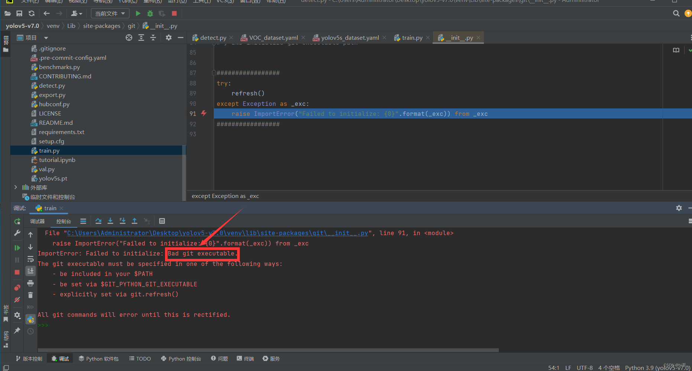Viewport: 692px width, 371px height.
Task: Open Evaluate Expression calculator icon
Action: pyautogui.click(x=162, y=221)
